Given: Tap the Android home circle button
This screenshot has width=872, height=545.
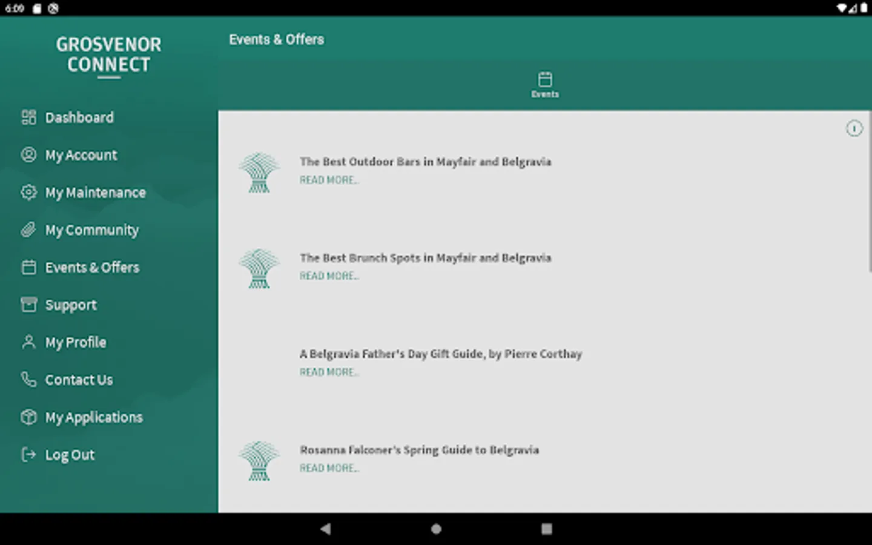Looking at the screenshot, I should tap(436, 529).
